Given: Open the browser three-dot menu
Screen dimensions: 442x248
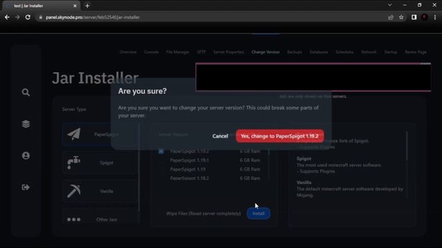Looking at the screenshot, I should (x=435, y=17).
